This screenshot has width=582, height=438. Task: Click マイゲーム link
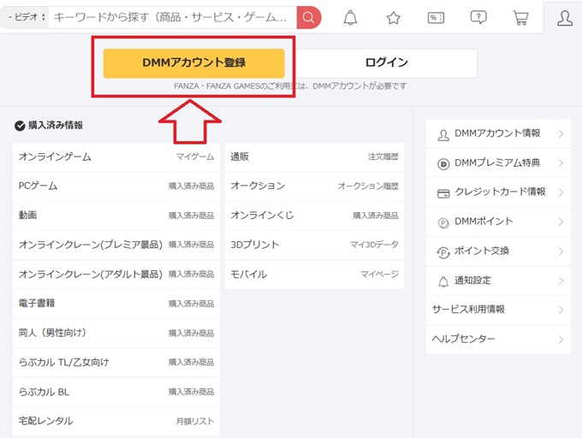tap(195, 157)
